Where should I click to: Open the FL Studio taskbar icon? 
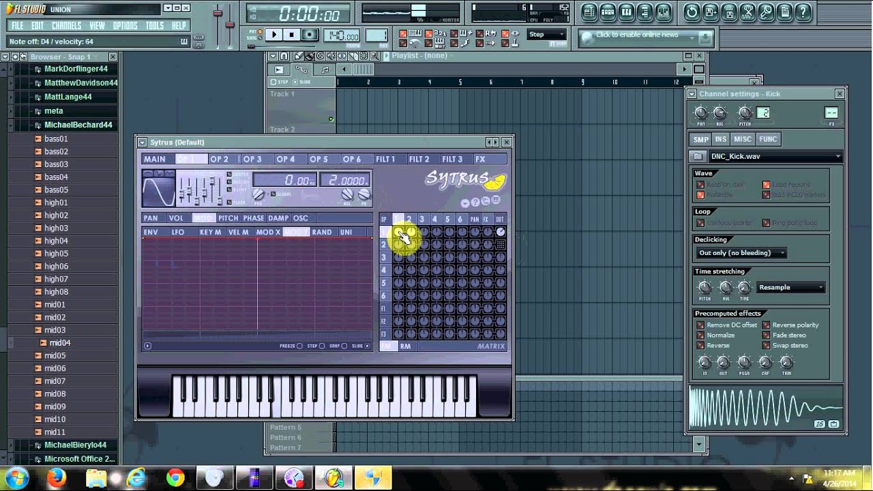coord(334,477)
